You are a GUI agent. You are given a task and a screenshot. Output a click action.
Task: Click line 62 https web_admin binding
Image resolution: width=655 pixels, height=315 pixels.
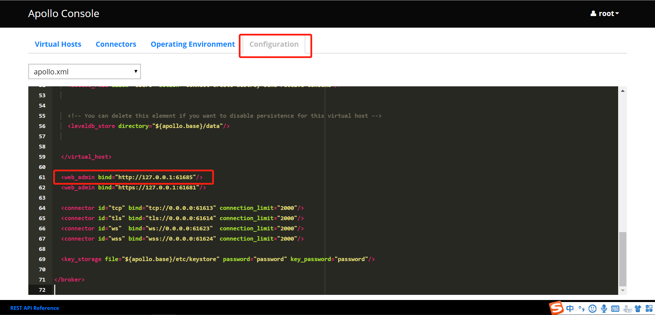[133, 187]
